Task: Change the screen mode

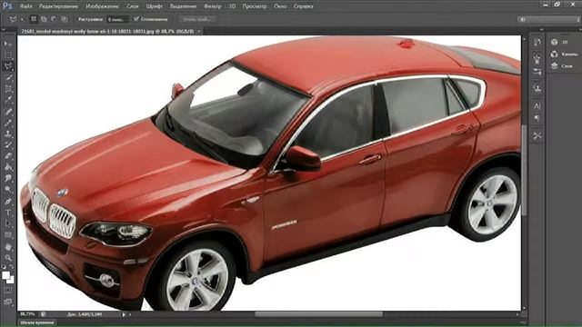Action: (8, 302)
